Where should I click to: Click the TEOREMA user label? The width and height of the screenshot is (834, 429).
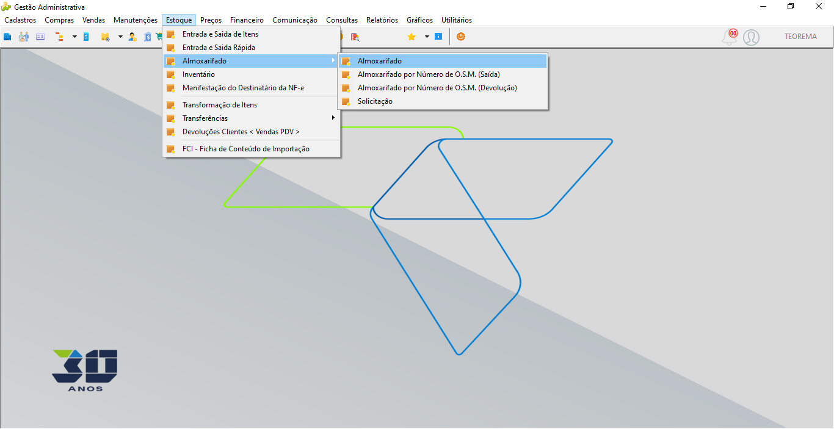(x=800, y=37)
